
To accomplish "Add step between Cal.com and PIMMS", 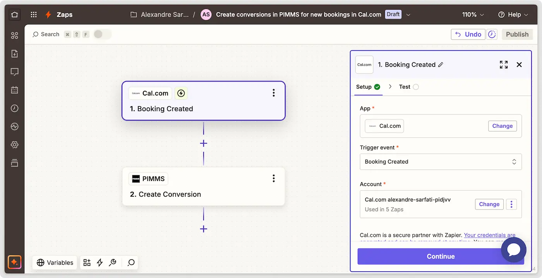I will (204, 143).
